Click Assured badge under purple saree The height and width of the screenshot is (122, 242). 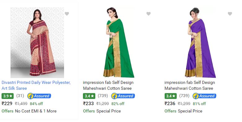(x=204, y=96)
